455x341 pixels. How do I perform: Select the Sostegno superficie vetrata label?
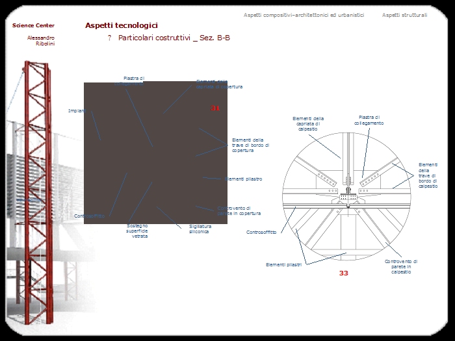click(x=137, y=231)
